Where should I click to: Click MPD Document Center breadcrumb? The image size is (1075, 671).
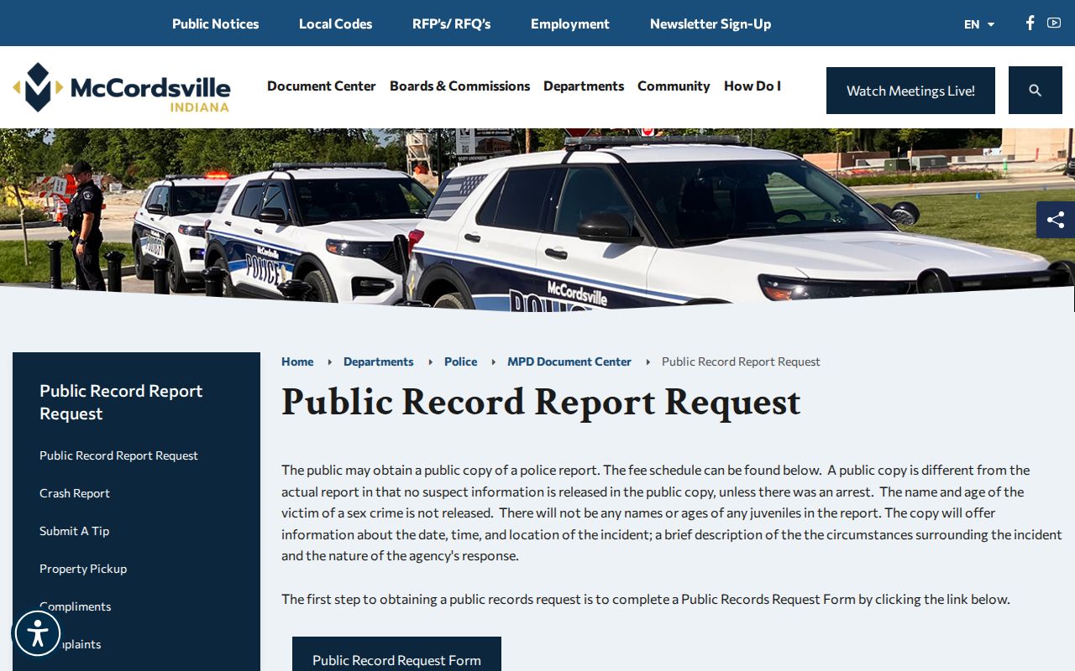(x=569, y=362)
